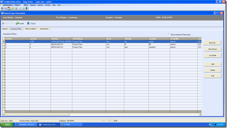Click Family Plan cell in row 3
The height and width of the screenshot is (128, 227).
(x=89, y=47)
